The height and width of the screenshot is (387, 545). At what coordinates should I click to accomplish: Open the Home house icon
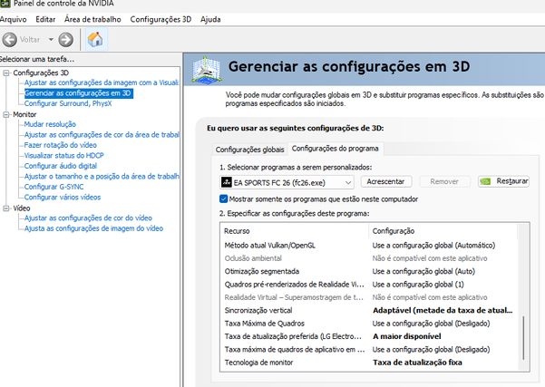(x=95, y=39)
